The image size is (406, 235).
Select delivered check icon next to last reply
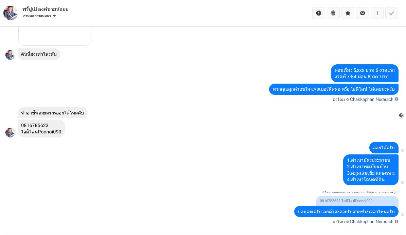tap(402, 214)
